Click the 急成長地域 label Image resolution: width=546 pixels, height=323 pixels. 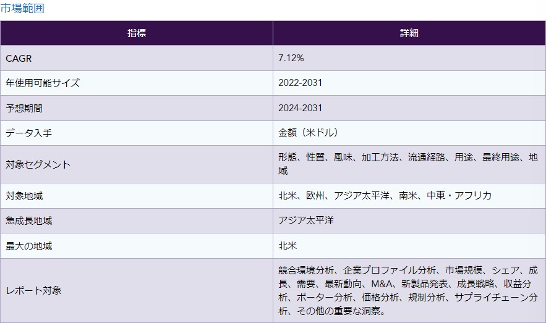coord(29,220)
